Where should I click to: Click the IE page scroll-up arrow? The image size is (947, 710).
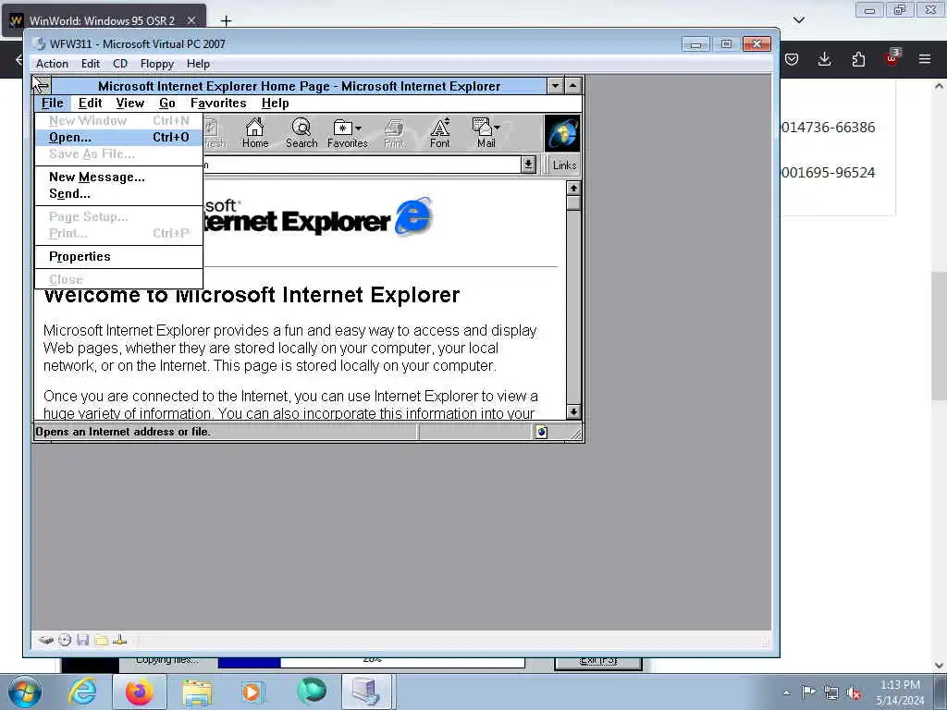pyautogui.click(x=573, y=189)
